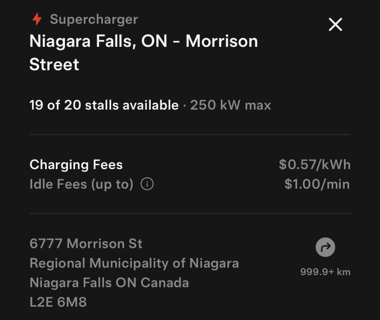
Task: Open idle fees info icon
Action: click(x=147, y=184)
